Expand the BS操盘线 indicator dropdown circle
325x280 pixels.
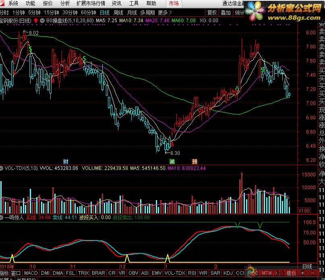tap(42, 21)
